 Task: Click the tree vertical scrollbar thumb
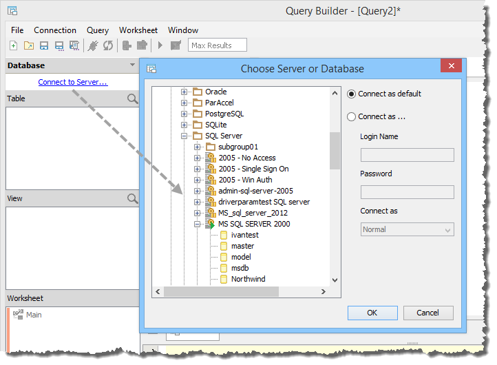point(335,151)
